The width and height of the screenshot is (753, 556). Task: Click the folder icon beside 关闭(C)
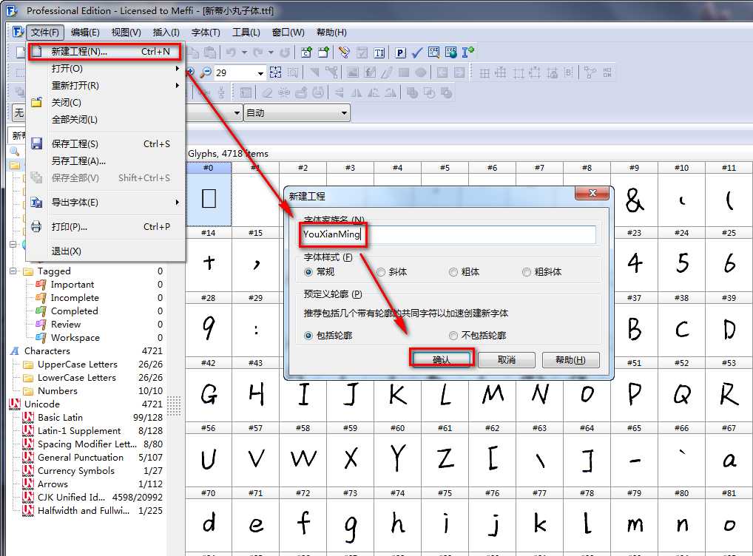[36, 102]
